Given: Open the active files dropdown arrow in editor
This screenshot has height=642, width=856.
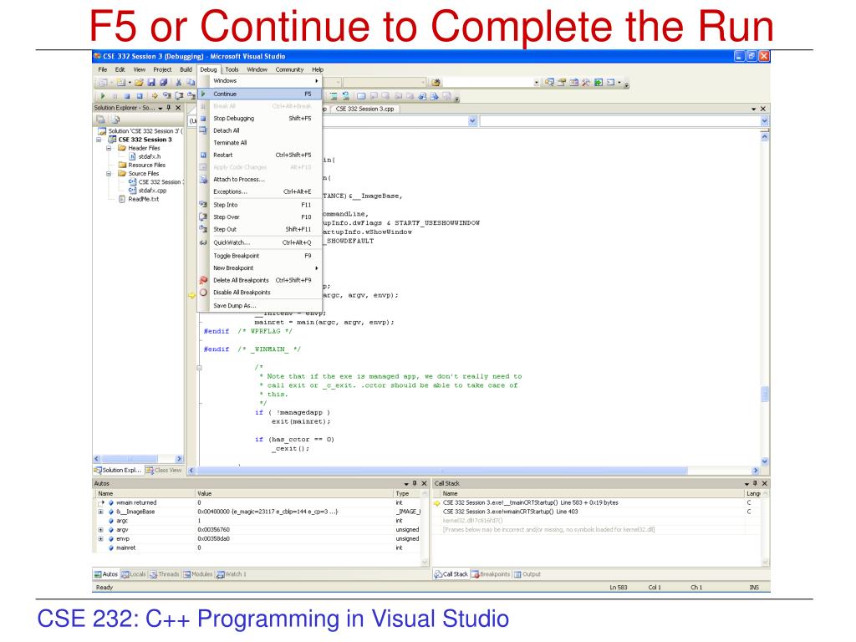Looking at the screenshot, I should coord(754,110).
